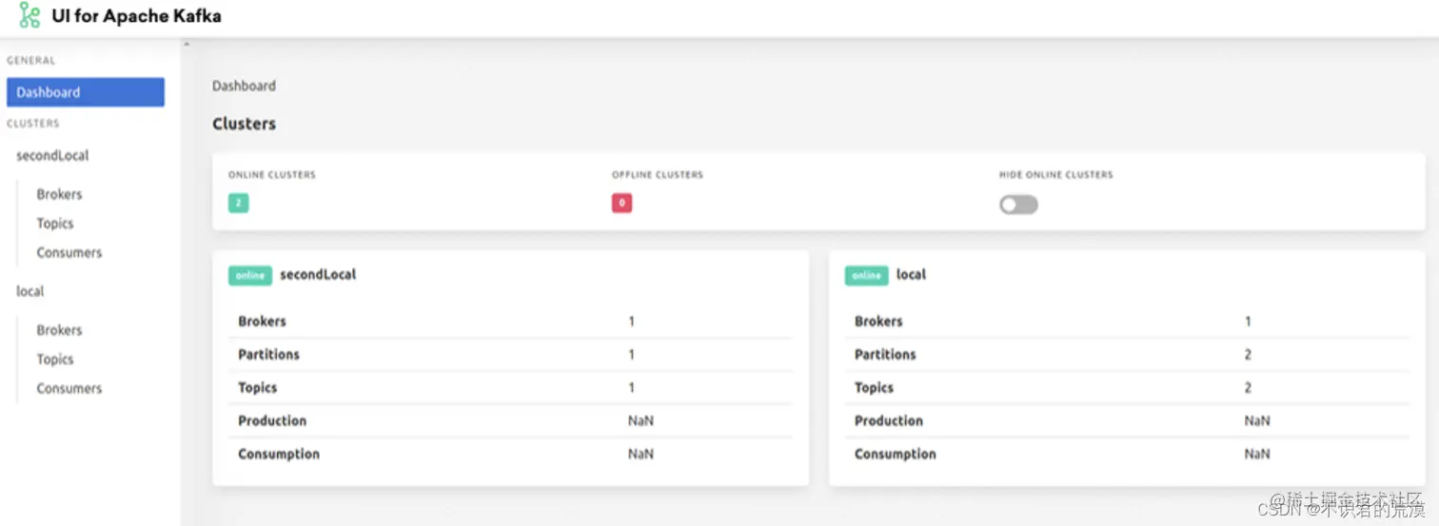This screenshot has height=526, width=1439.
Task: Click the ONLINE CLUSTERS label
Action: pos(271,175)
